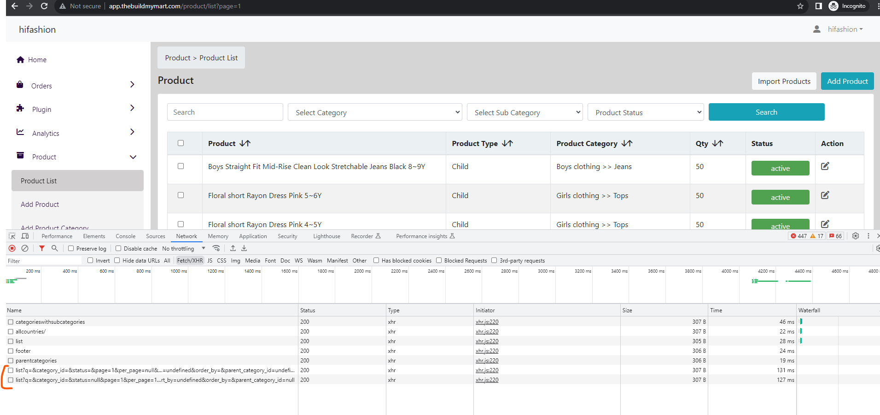Click the Orders bag icon in sidebar
This screenshot has width=880, height=415.
tap(20, 85)
